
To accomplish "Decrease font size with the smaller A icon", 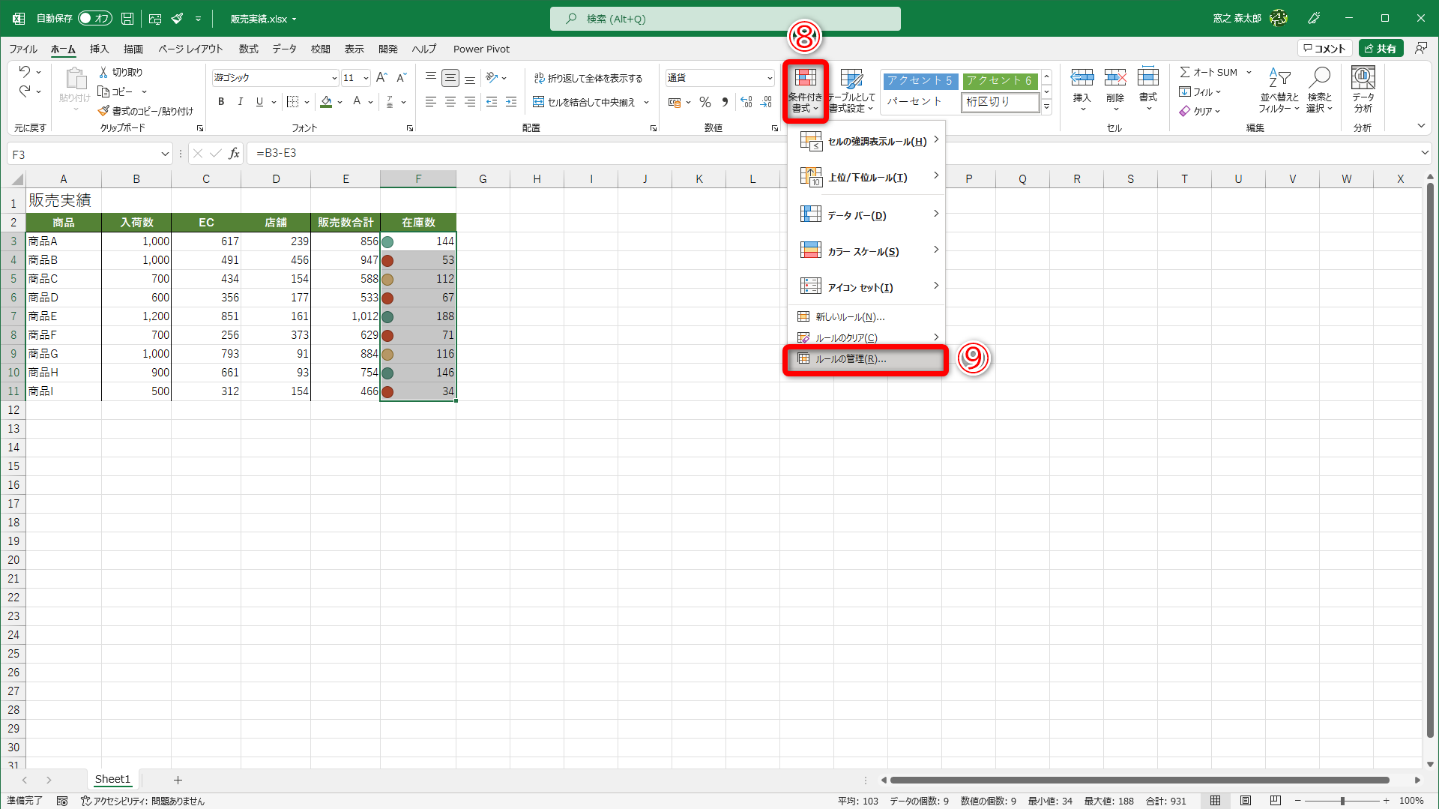I will (401, 77).
